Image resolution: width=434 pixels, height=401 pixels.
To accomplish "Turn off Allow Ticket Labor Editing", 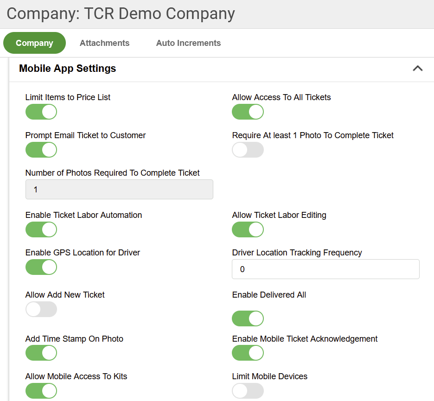I will [x=248, y=229].
